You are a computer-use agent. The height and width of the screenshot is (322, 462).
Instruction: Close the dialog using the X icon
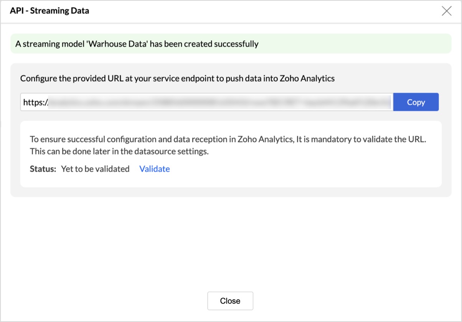447,11
